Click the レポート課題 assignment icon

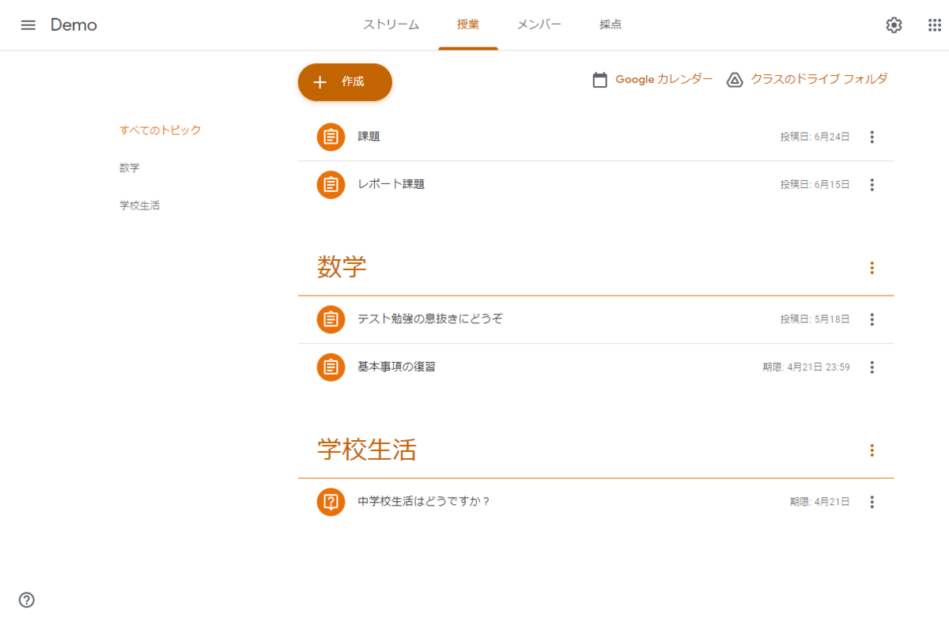tap(331, 184)
